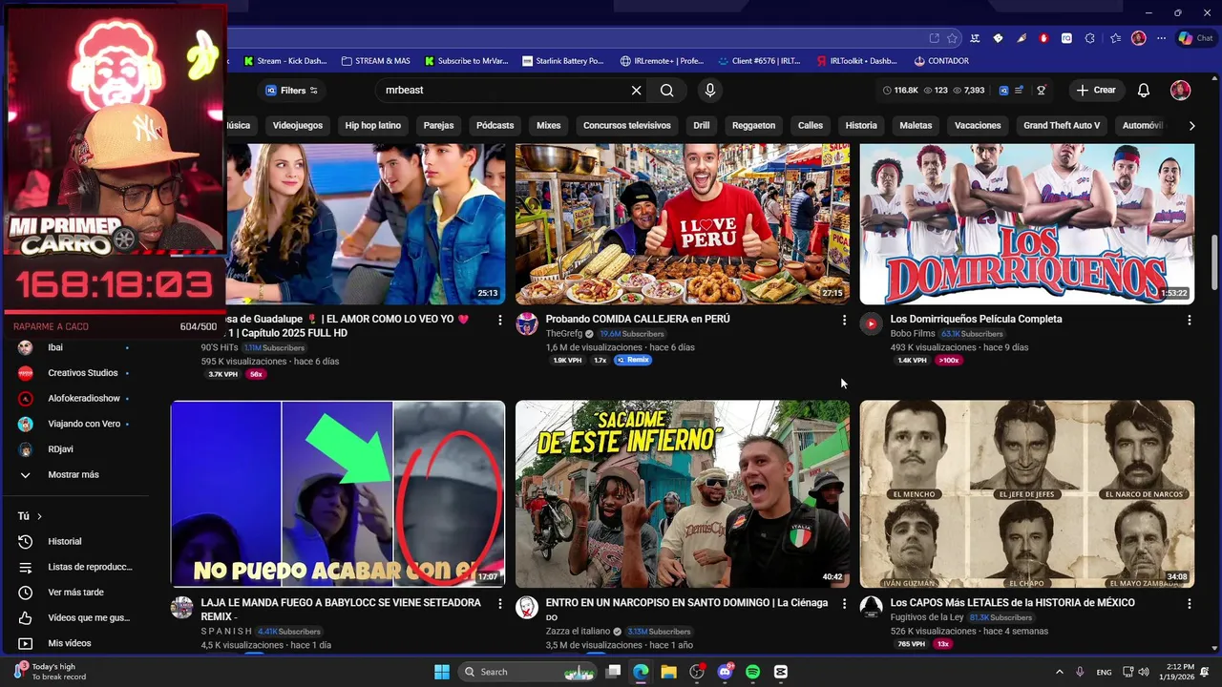Open more options for Los Domirriqueños video
Viewport: 1222px width, 687px height.
(1189, 321)
